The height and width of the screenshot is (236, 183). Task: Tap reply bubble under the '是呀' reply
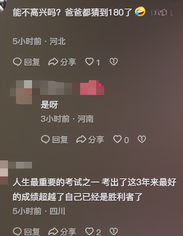point(45,139)
